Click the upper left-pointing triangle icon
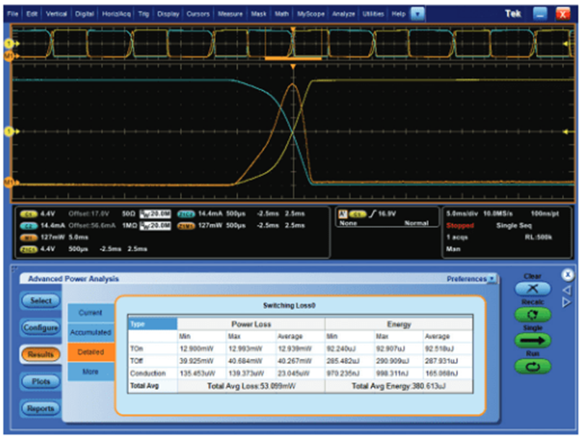Viewport: 585px width, 439px height. 568,289
